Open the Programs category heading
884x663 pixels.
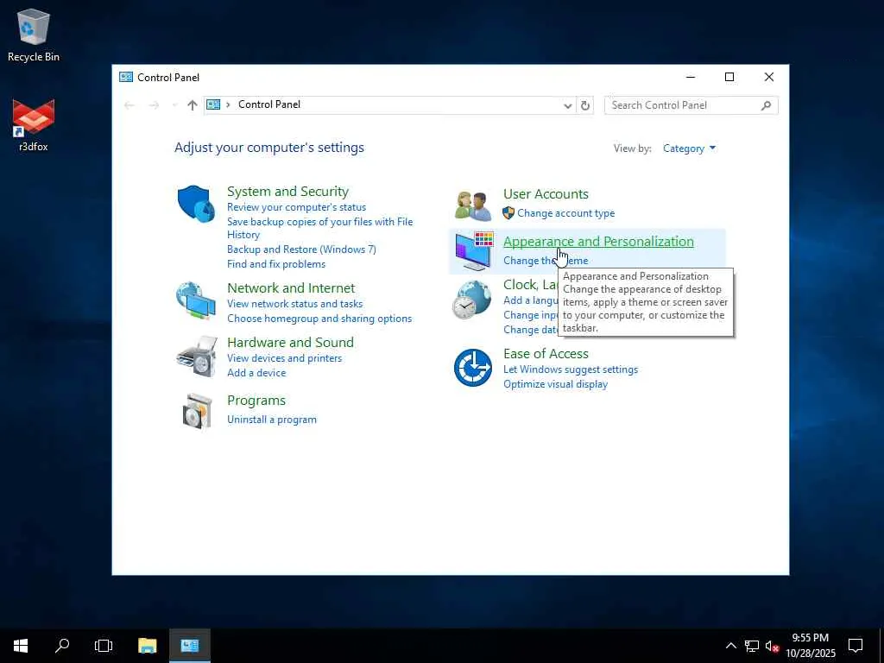(256, 401)
